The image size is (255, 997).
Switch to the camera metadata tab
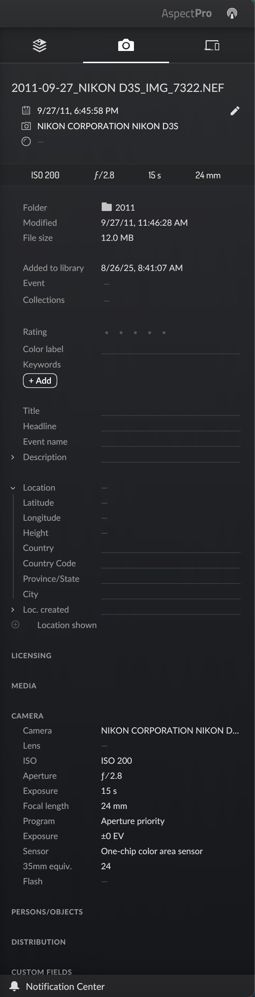pyautogui.click(x=126, y=45)
